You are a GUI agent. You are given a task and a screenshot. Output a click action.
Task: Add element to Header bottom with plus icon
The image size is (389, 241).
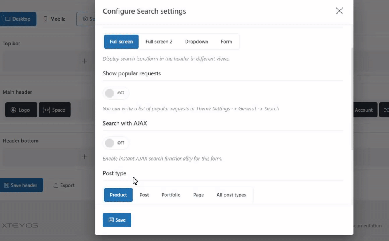pyautogui.click(x=84, y=157)
